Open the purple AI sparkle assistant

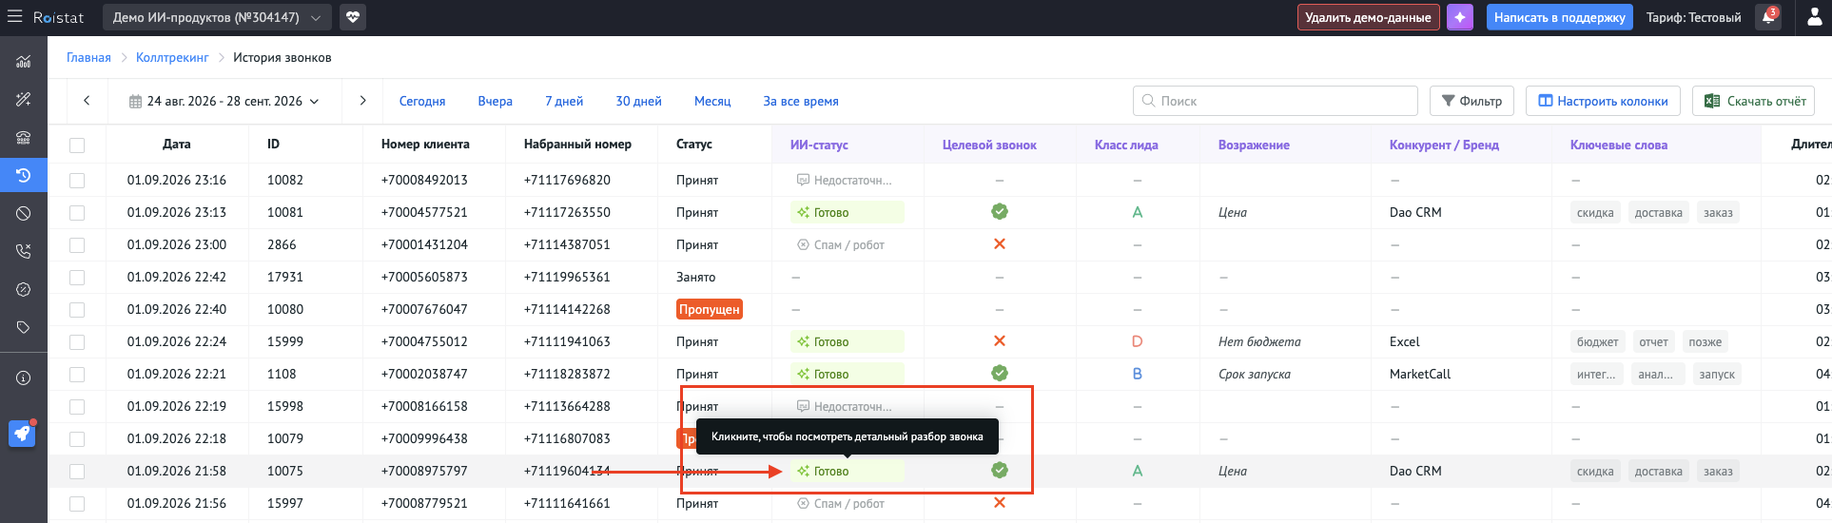[x=1460, y=17]
